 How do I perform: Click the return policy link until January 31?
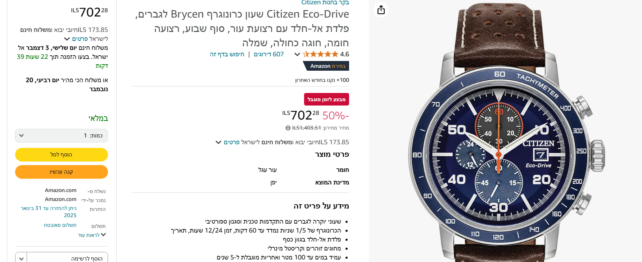49,212
